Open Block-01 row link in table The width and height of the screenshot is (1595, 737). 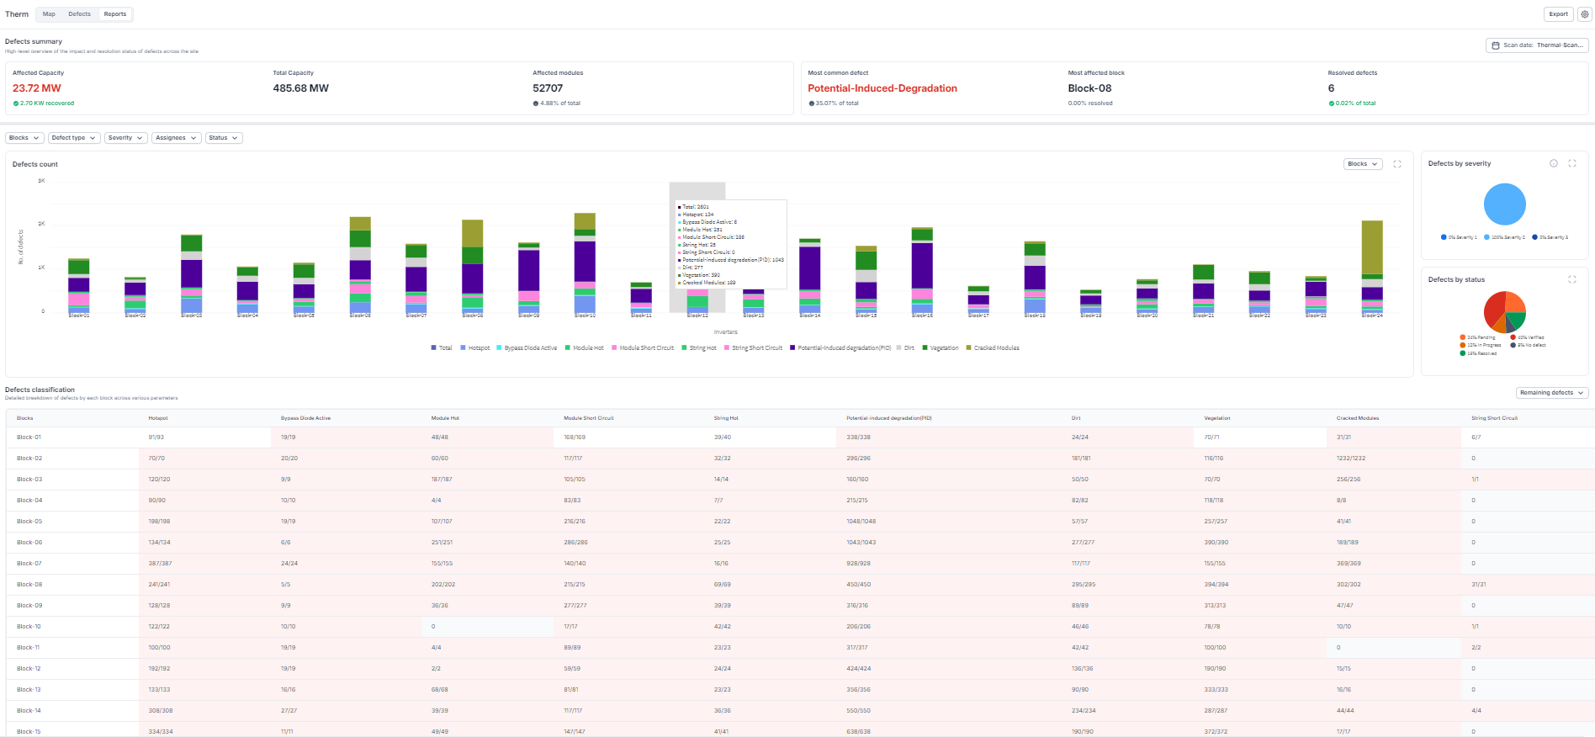tap(29, 437)
